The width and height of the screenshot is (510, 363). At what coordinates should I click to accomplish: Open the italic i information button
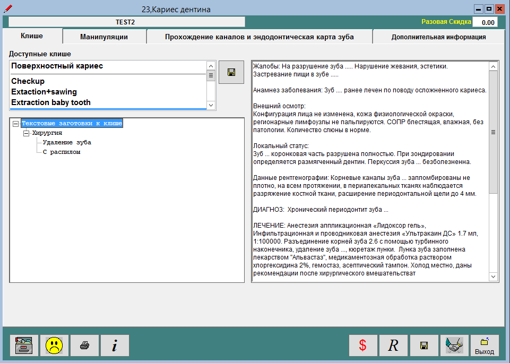tap(115, 345)
